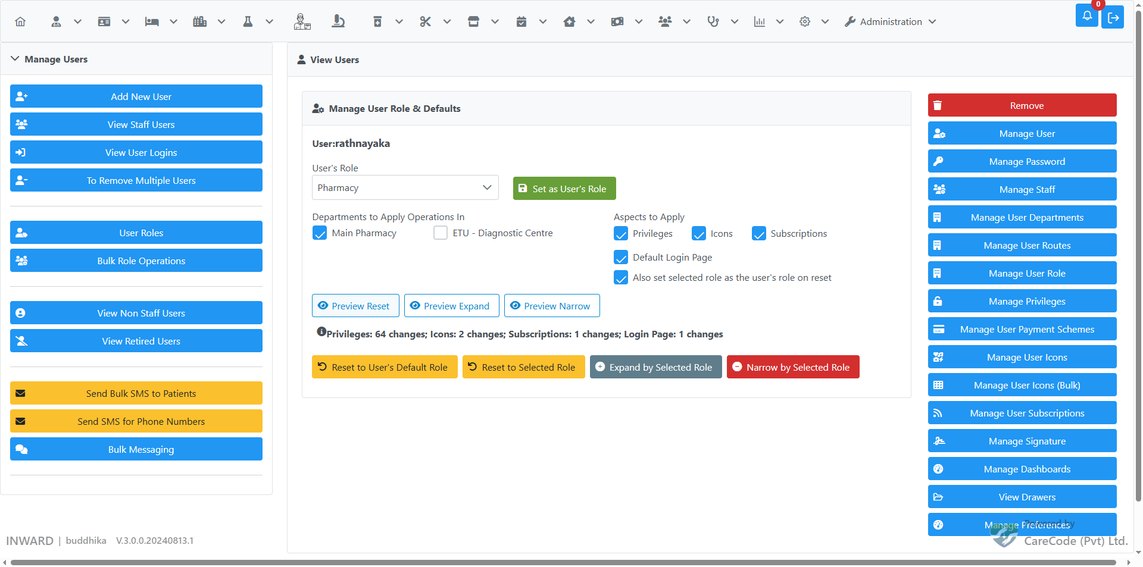Viewport: 1143px width, 567px height.
Task: Open the bed (inward) menu icon
Action: point(152,22)
